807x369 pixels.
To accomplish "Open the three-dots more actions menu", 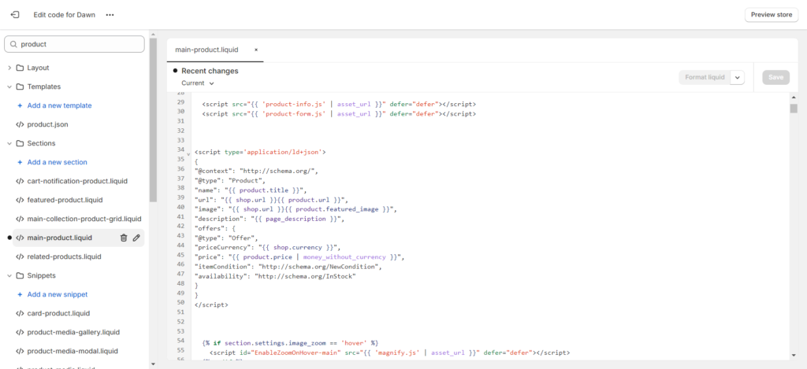I will [110, 15].
